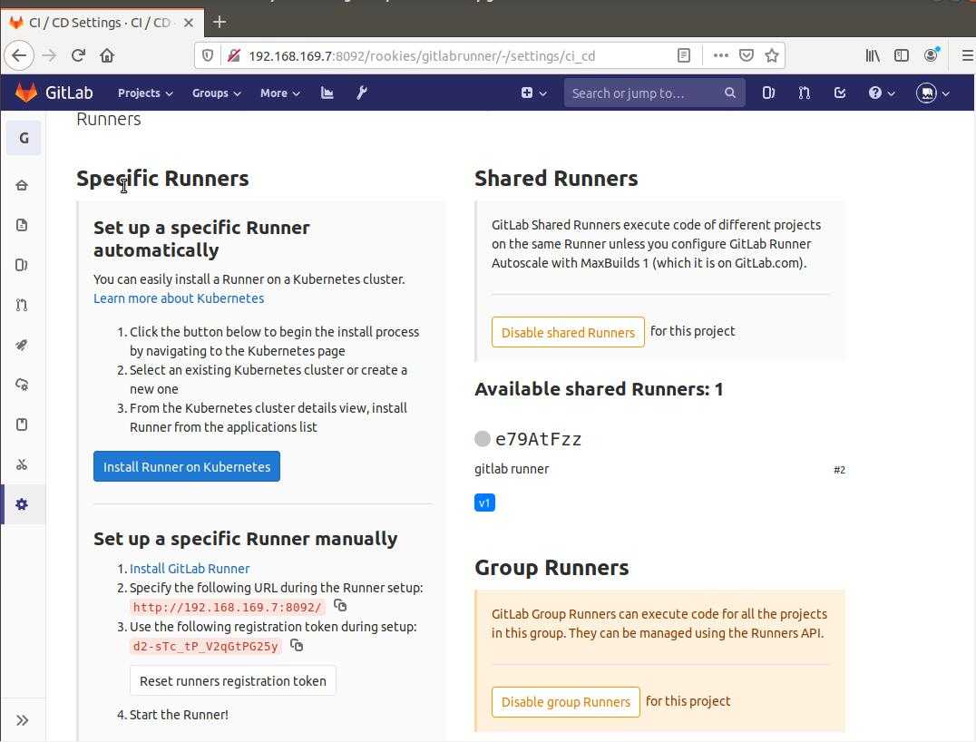This screenshot has width=976, height=742.
Task: Open CI/CD rocket icon in sidebar
Action: tap(23, 345)
